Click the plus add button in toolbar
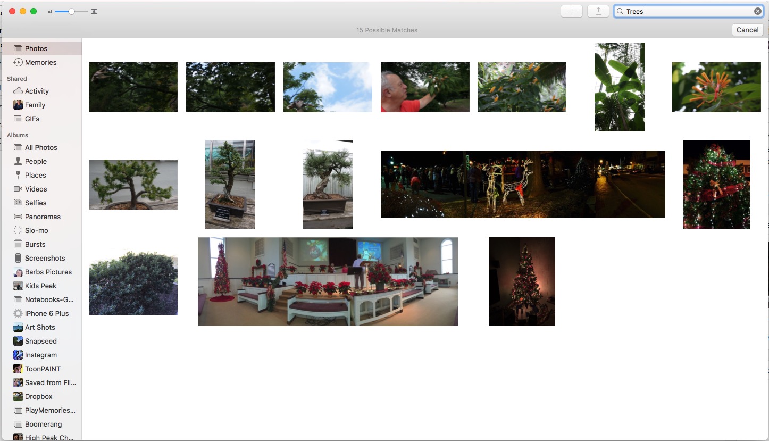This screenshot has height=441, width=769. pyautogui.click(x=572, y=11)
